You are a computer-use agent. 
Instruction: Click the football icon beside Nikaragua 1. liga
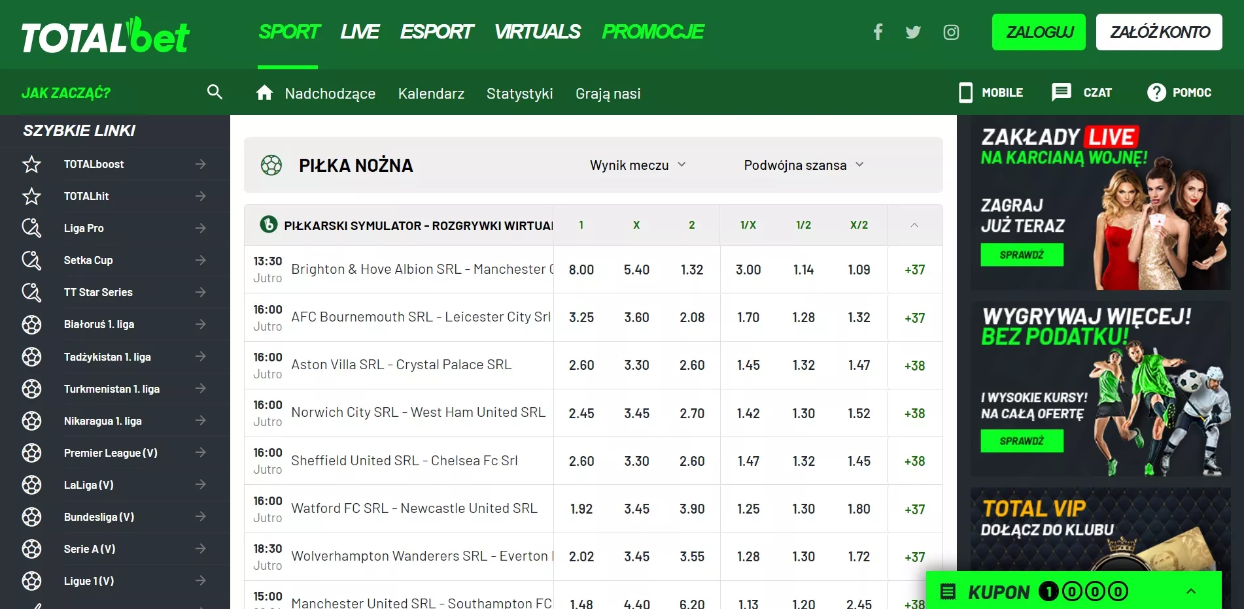[x=31, y=421]
